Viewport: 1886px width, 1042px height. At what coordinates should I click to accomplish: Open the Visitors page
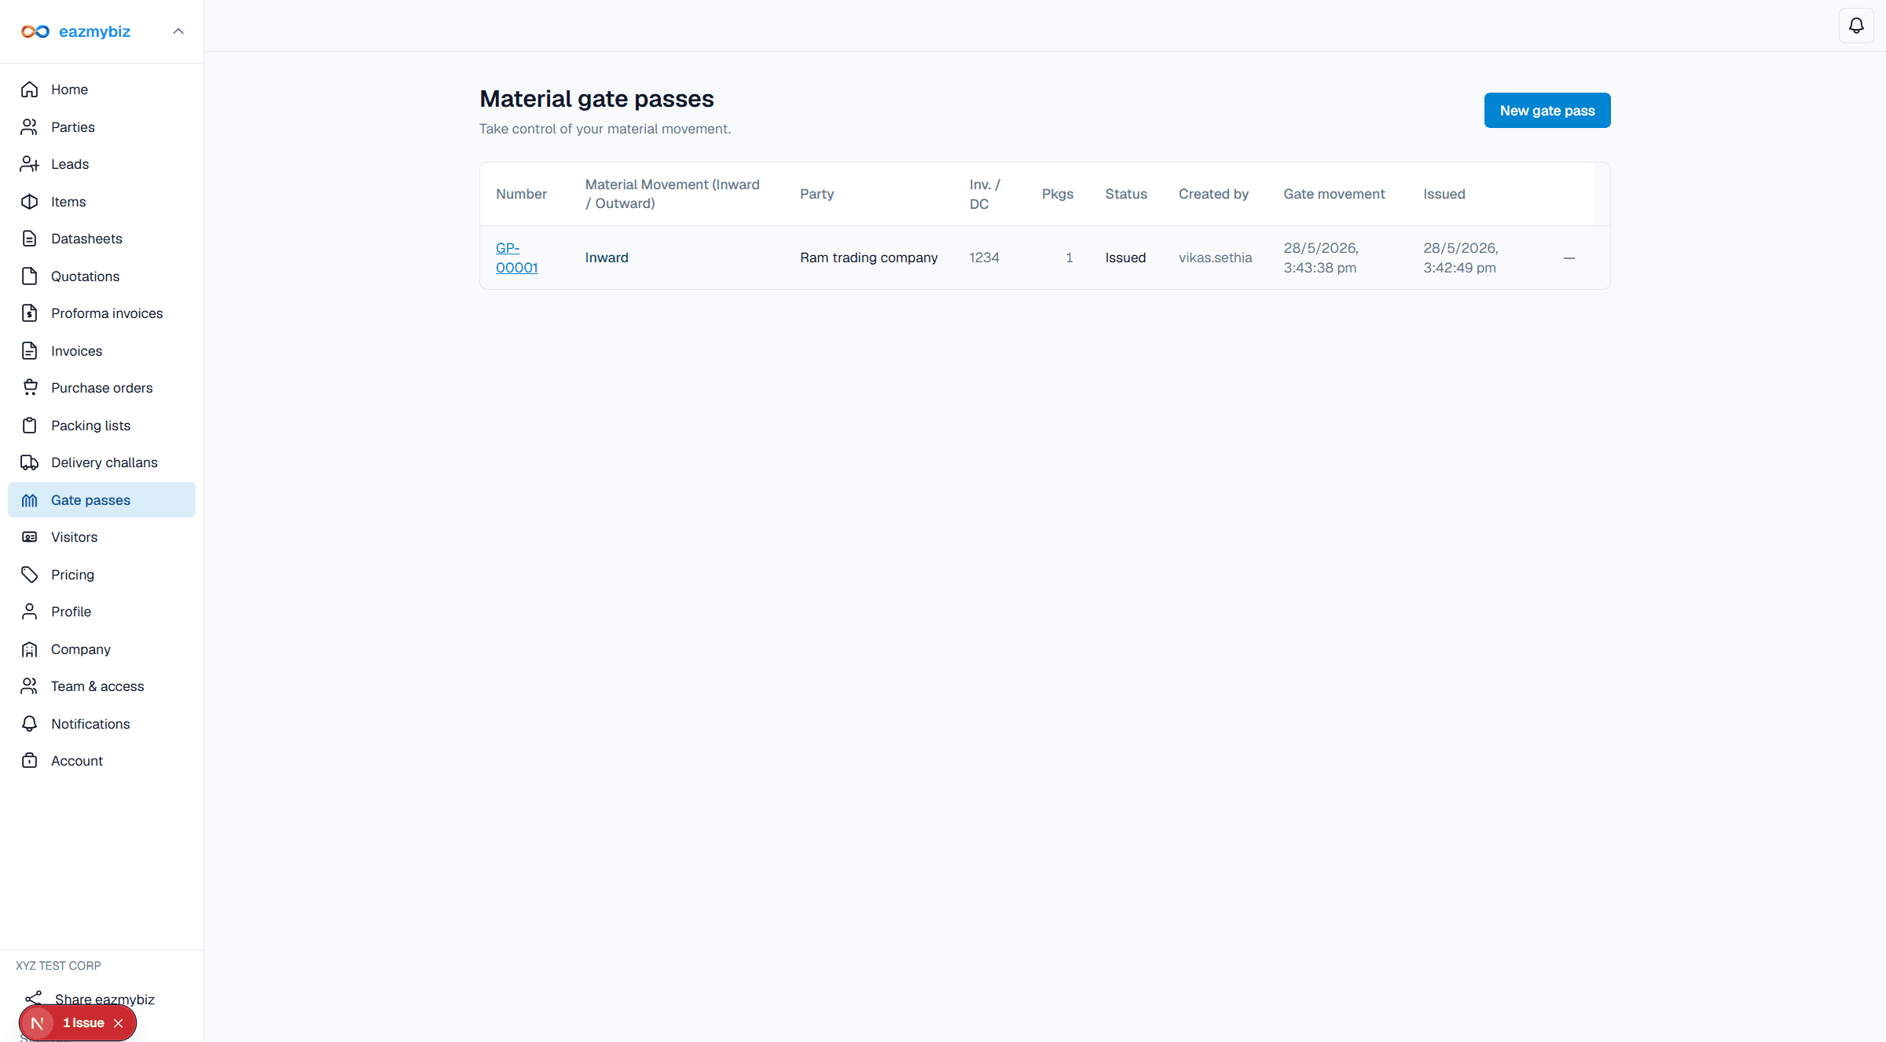tap(101, 537)
